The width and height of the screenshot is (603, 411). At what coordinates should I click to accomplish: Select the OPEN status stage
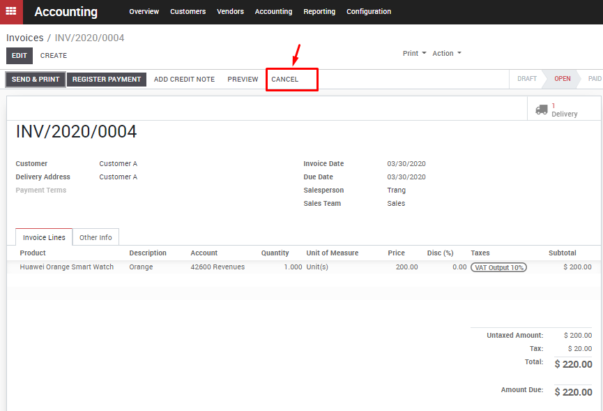562,79
